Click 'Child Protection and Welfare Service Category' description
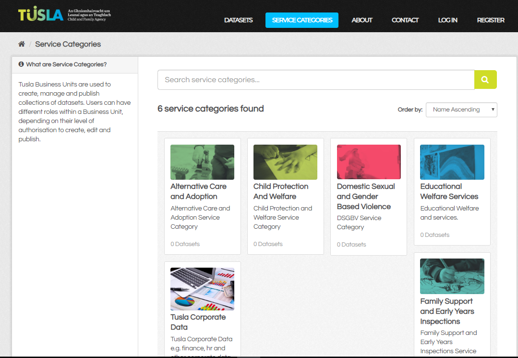This screenshot has width=518, height=358. (283, 218)
